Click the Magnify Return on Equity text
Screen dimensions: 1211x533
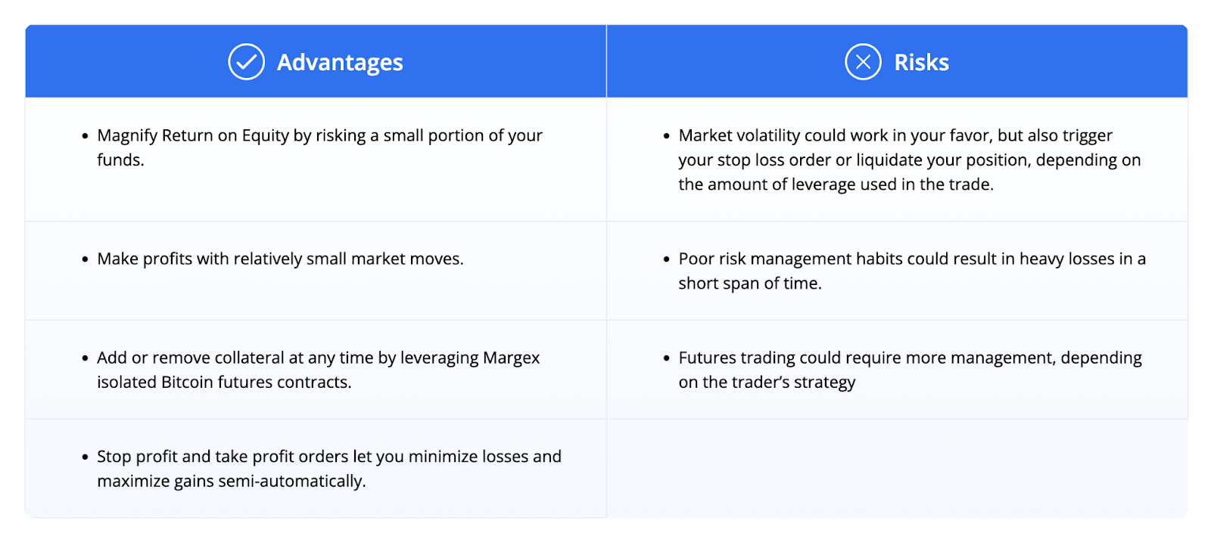(x=319, y=147)
